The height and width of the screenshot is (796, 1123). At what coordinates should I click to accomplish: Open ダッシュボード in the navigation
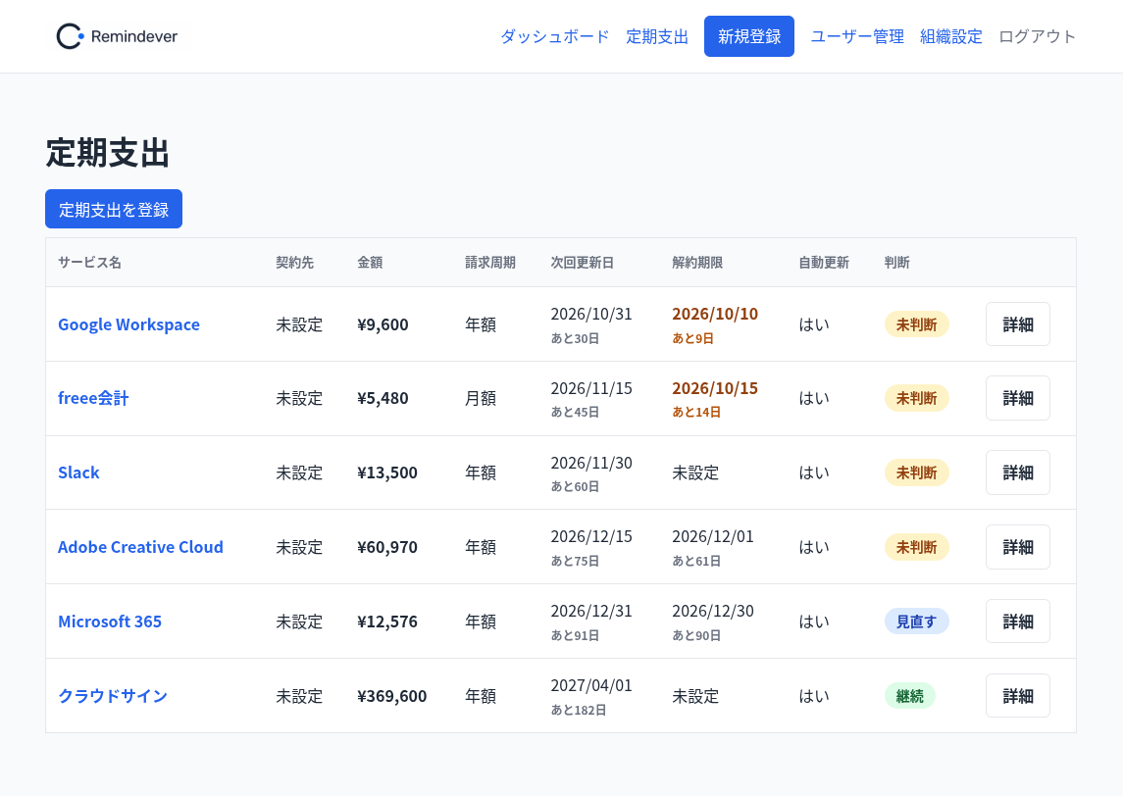point(554,36)
